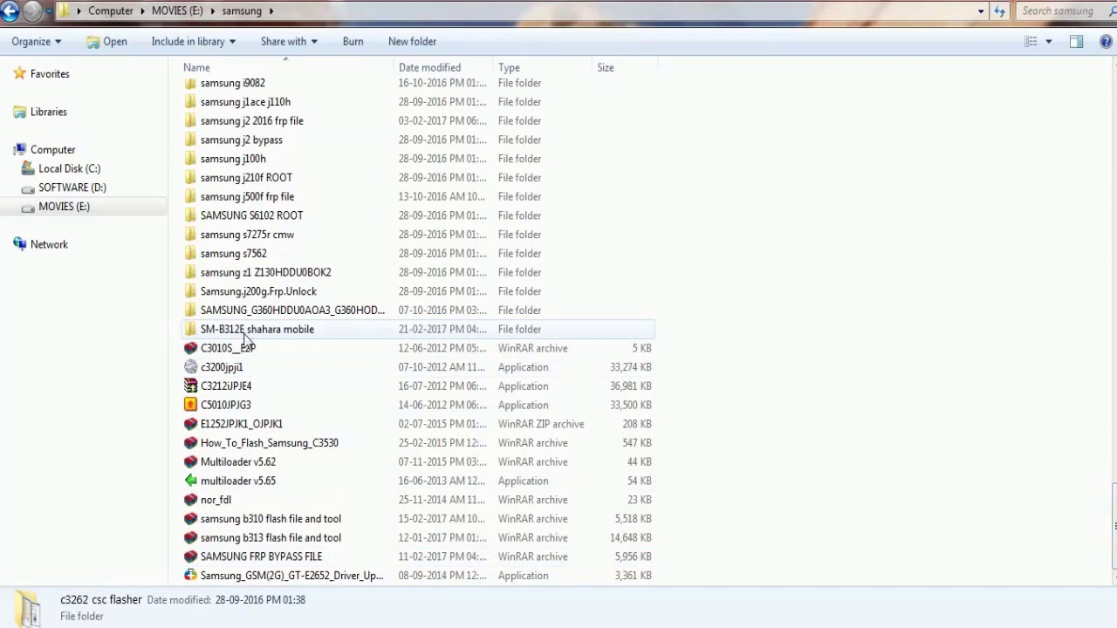Click the samsung i9082 folder icon
The width and height of the screenshot is (1117, 628).
190,83
